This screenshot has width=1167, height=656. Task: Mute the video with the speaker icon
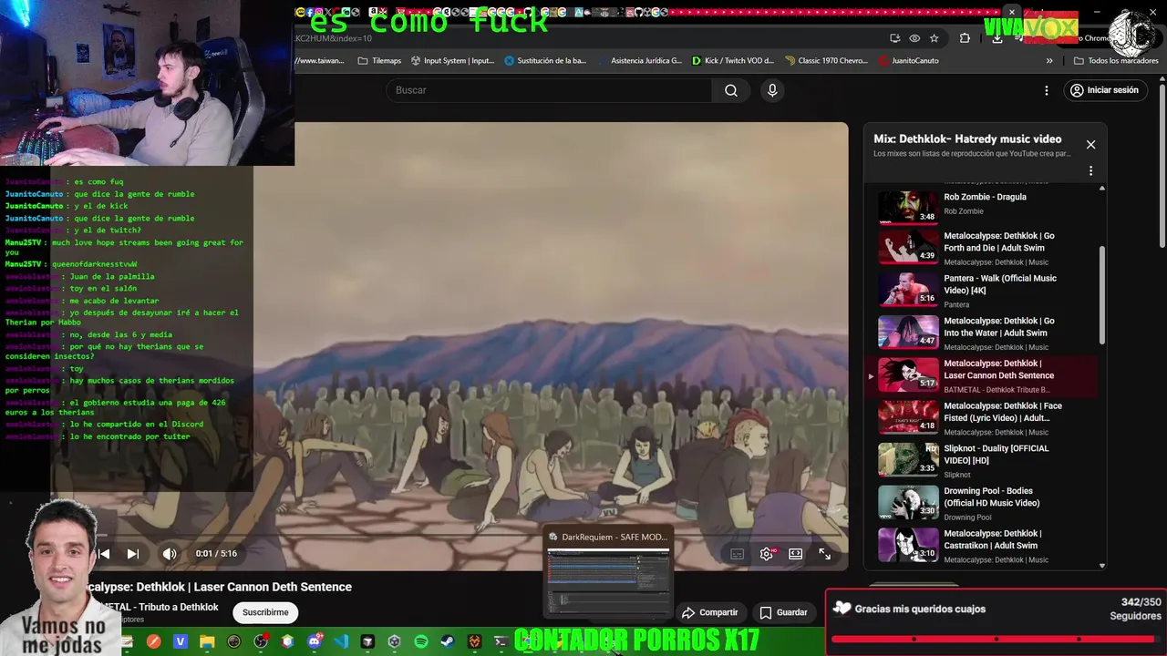tap(170, 553)
